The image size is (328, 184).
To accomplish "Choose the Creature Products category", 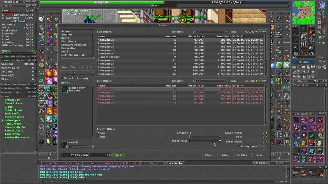I will point(74,45).
